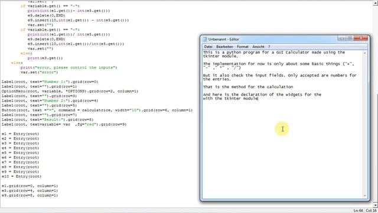The height and width of the screenshot is (213, 378).
Task: Open the Datei menu in Editor
Action: (x=208, y=47)
